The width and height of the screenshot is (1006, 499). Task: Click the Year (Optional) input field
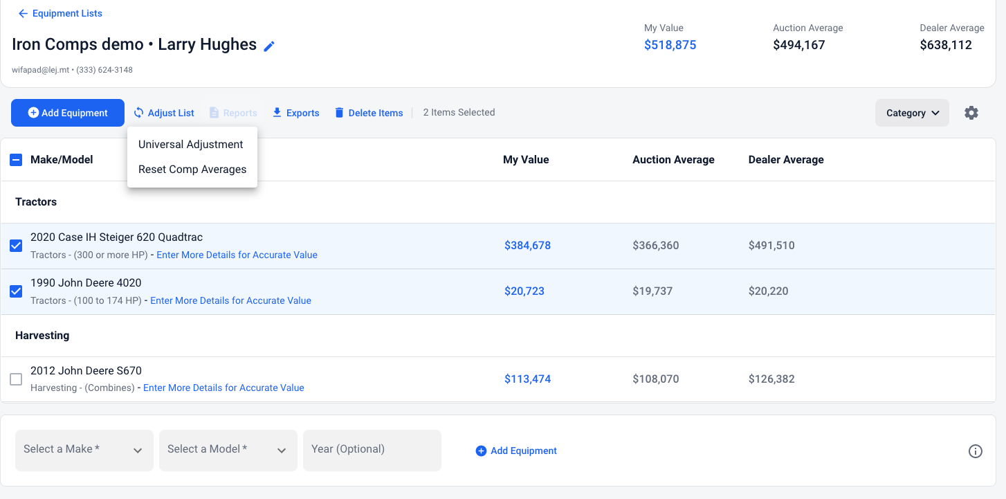pos(372,450)
